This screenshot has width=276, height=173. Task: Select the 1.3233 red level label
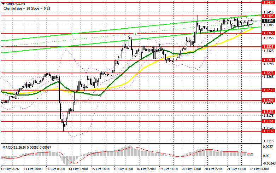coord(268,90)
